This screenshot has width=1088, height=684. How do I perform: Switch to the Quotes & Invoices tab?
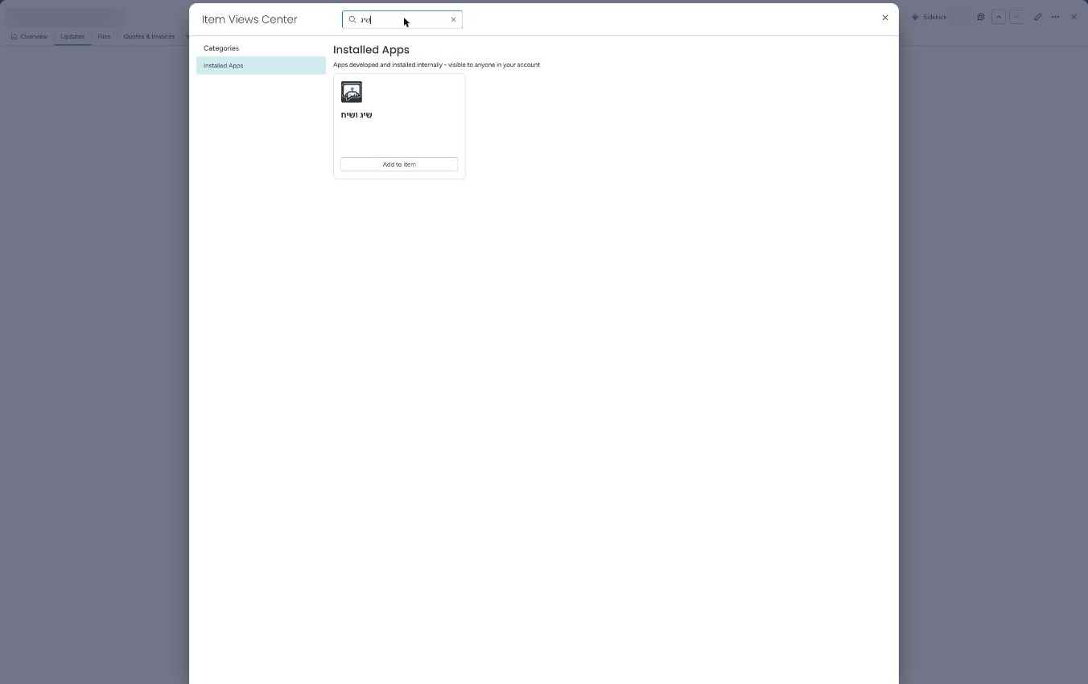149,36
